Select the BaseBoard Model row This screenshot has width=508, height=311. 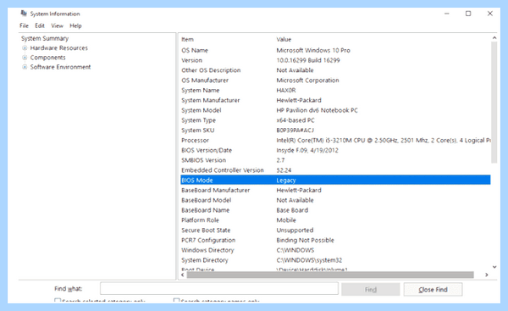coord(335,201)
